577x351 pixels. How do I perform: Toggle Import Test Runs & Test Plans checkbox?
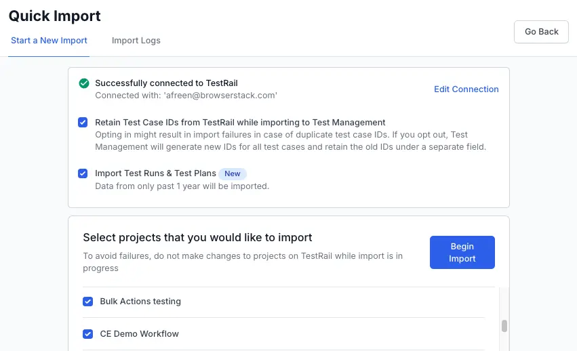(83, 173)
